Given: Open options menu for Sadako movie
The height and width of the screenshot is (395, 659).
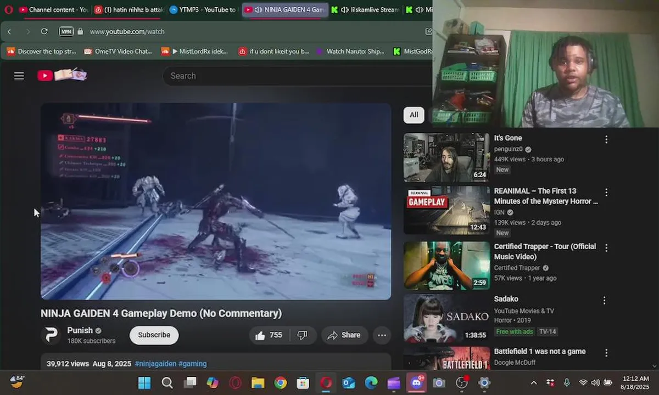Looking at the screenshot, I should [604, 301].
